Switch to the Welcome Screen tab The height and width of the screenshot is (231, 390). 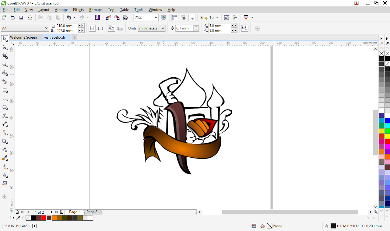tap(23, 37)
